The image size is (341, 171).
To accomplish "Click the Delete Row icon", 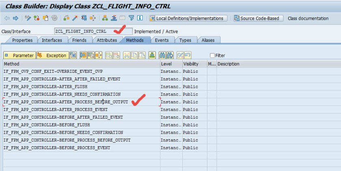I will click(117, 56).
